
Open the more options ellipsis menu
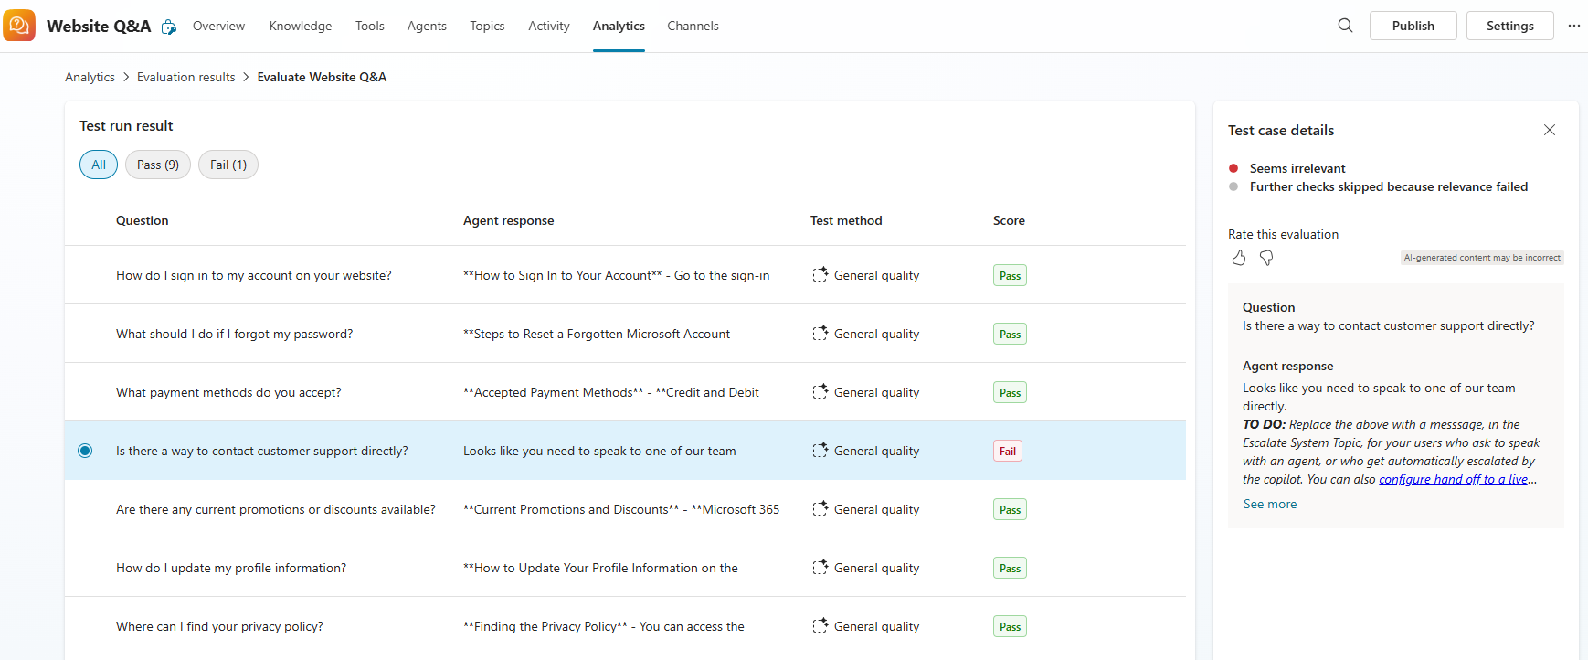click(x=1573, y=26)
